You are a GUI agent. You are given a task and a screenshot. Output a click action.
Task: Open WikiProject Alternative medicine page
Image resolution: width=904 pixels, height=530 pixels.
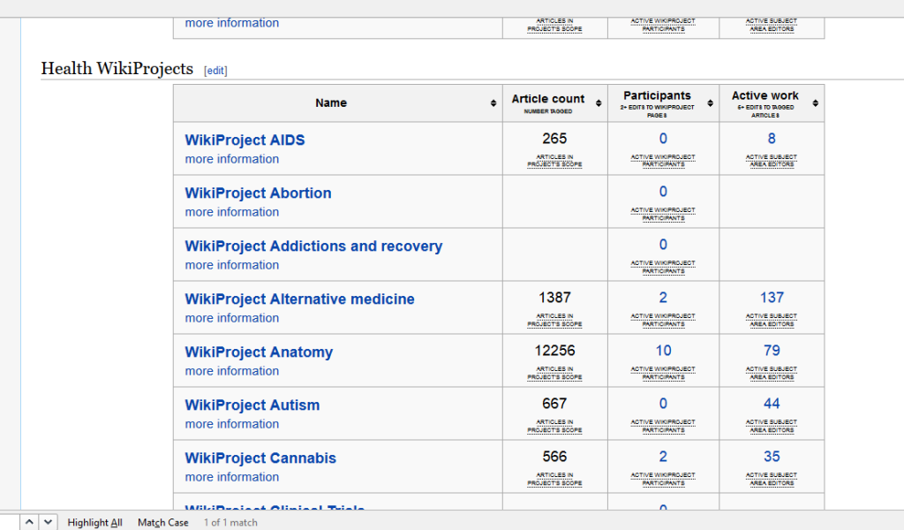coord(299,299)
